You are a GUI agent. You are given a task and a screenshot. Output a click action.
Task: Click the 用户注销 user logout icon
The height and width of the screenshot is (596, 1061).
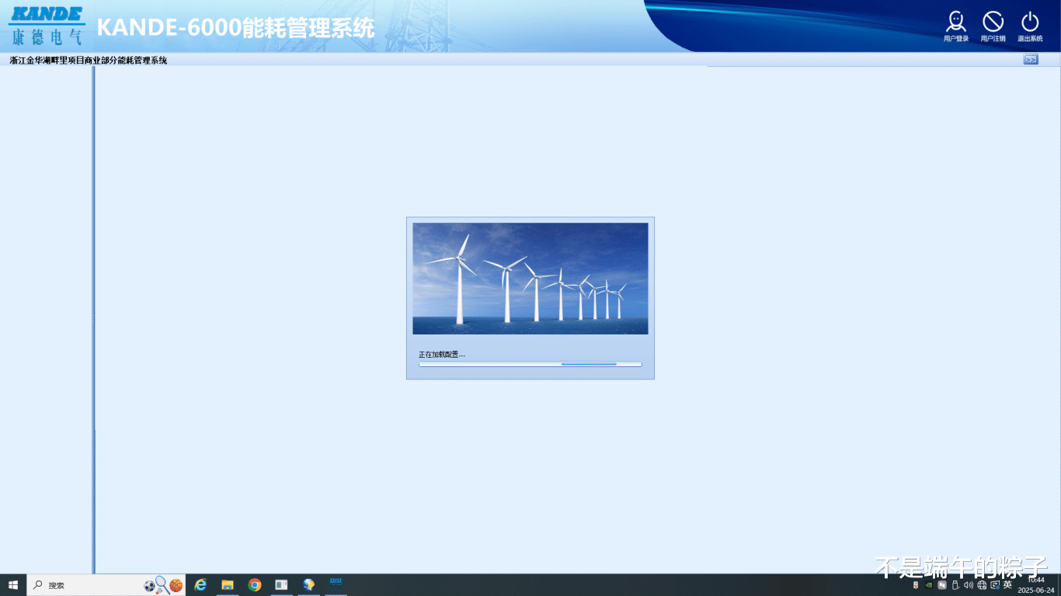click(993, 26)
